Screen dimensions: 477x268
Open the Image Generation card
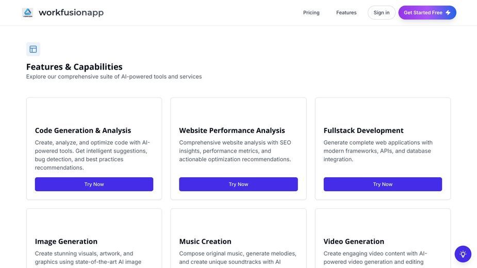pos(94,239)
